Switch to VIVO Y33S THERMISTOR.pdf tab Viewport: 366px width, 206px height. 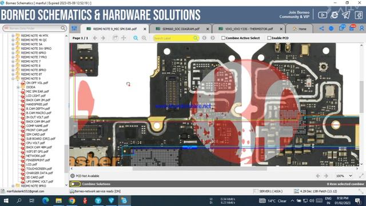(x=249, y=29)
